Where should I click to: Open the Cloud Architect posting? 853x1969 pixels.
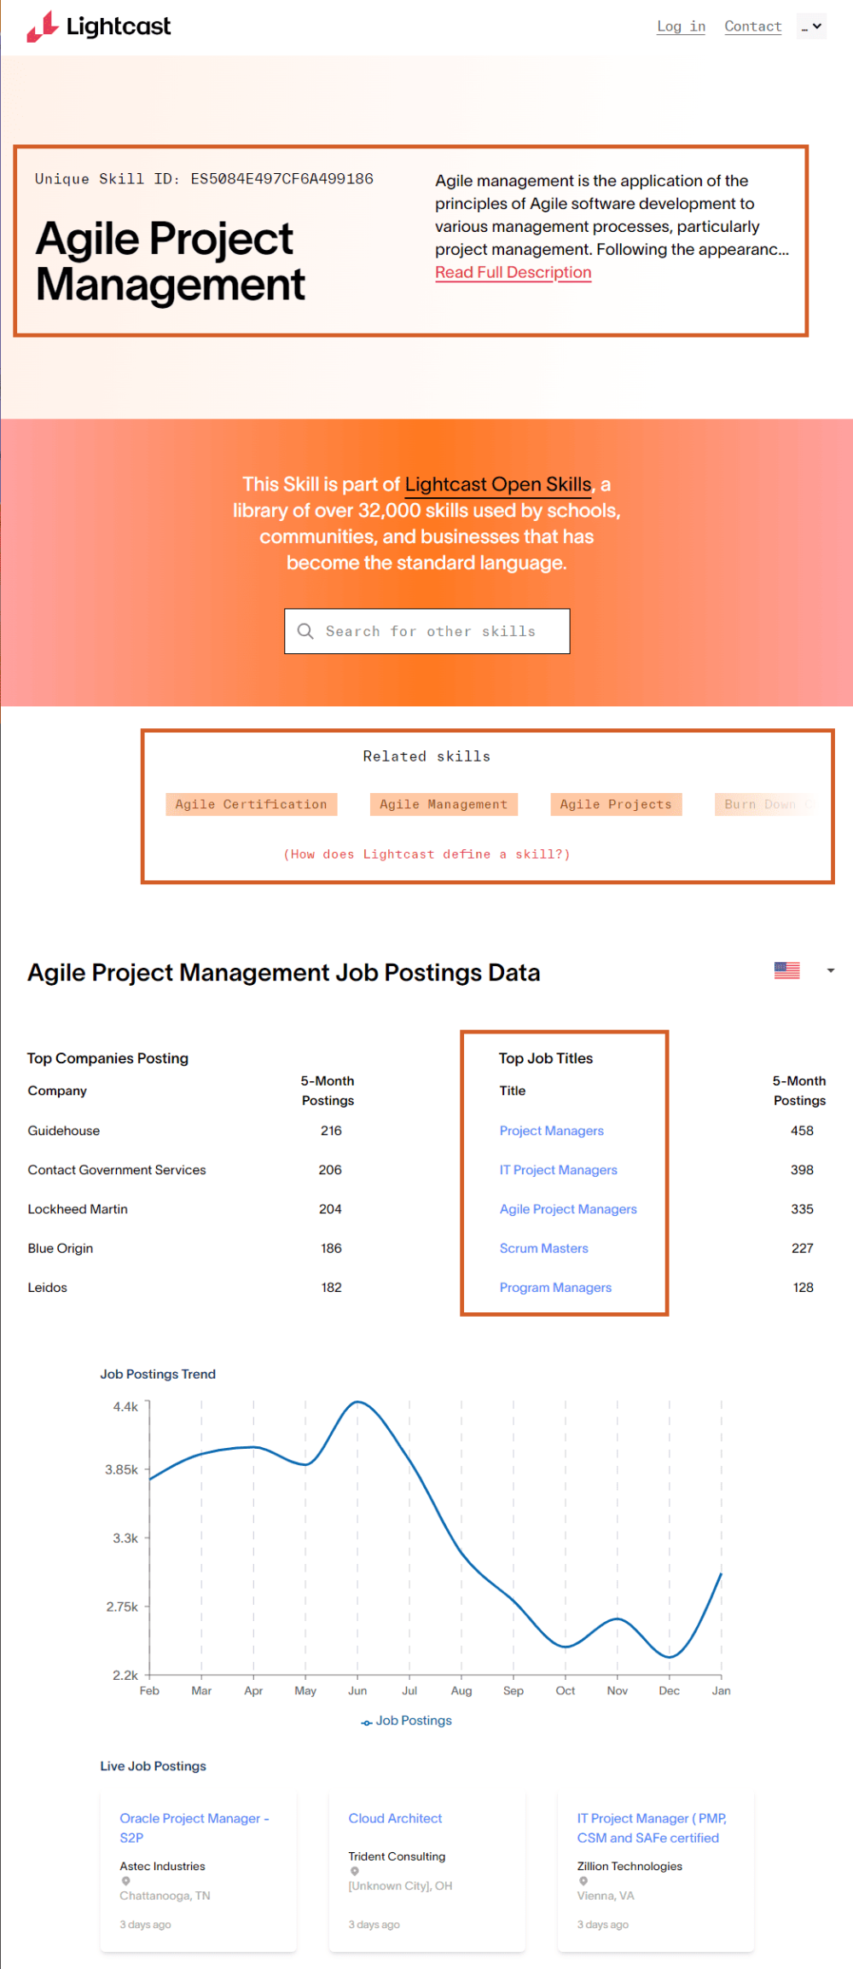(395, 1818)
